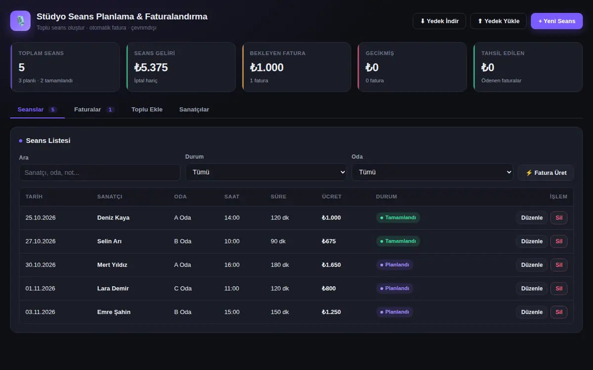Go to the Toplu Ekle tab
The width and height of the screenshot is (593, 370).
[147, 110]
